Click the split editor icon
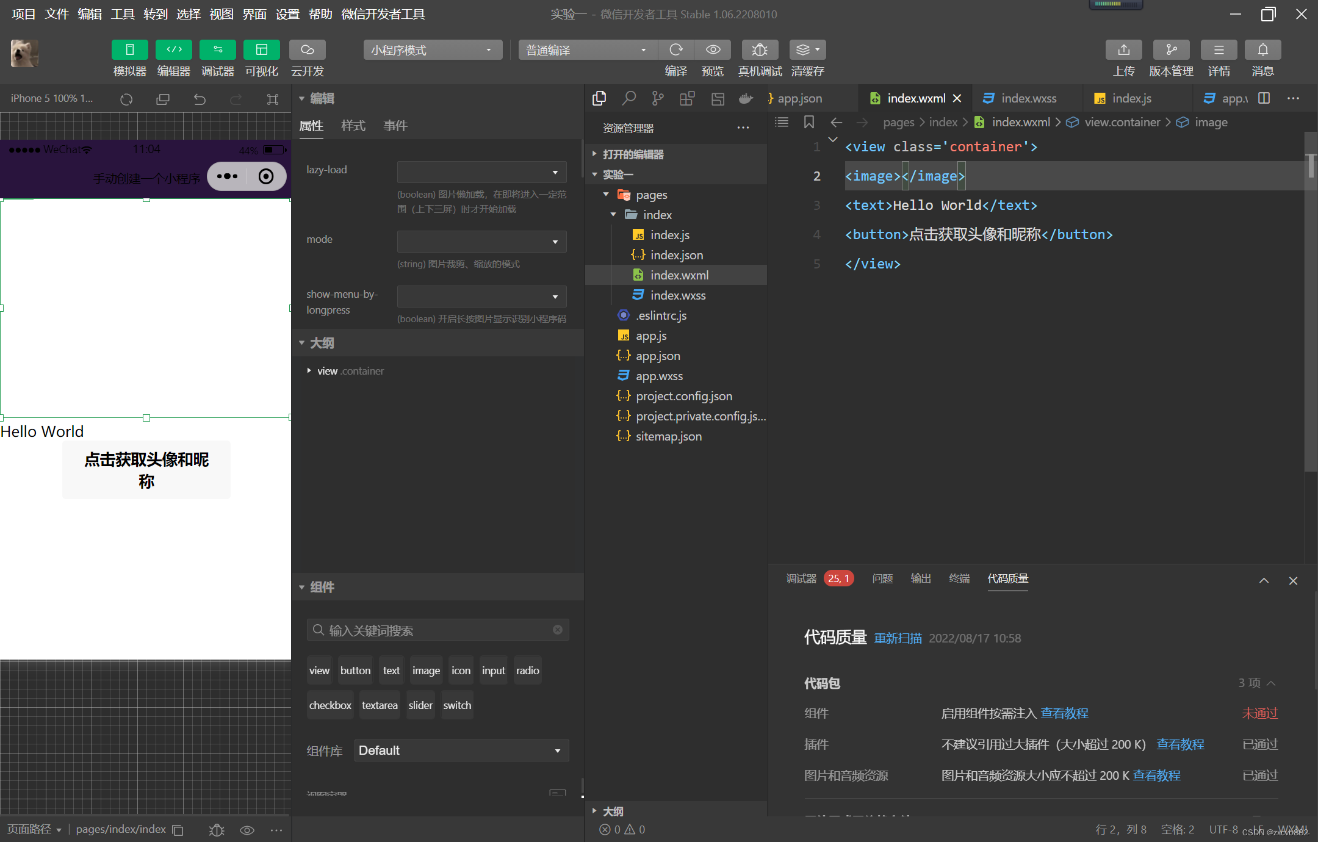Image resolution: width=1318 pixels, height=842 pixels. pos(1264,98)
